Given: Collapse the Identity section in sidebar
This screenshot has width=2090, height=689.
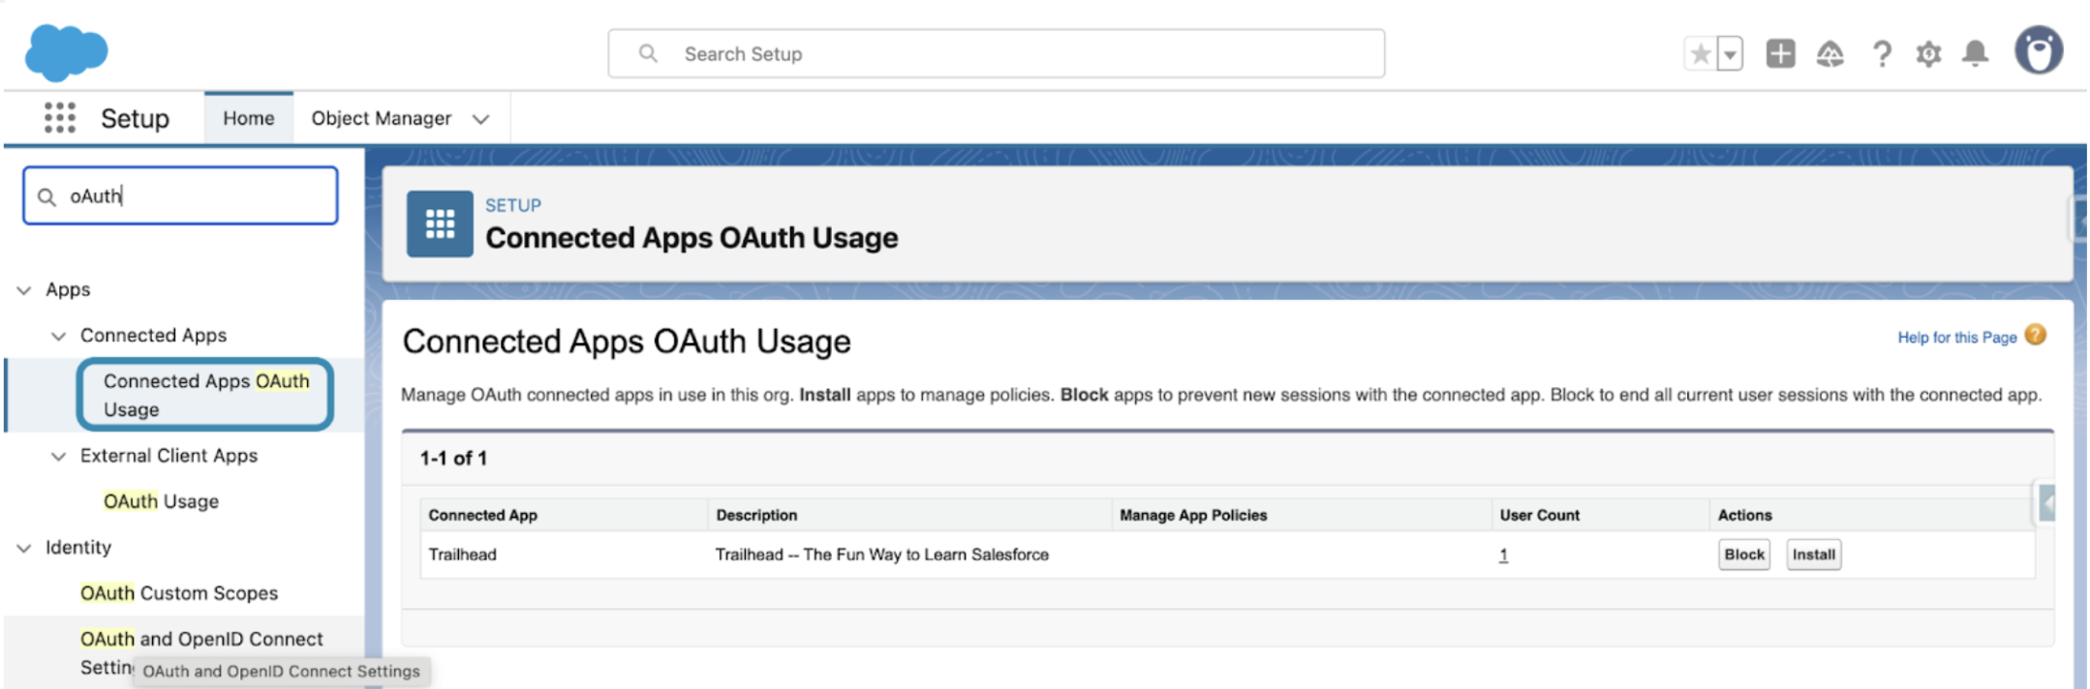Looking at the screenshot, I should click(24, 548).
